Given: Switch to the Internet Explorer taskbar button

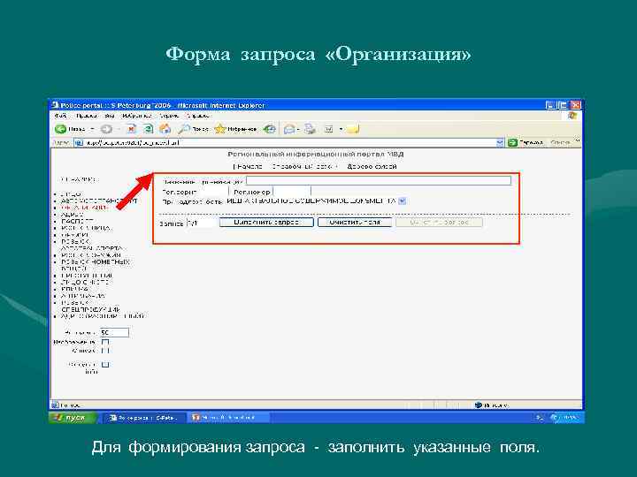Looking at the screenshot, I should (x=145, y=418).
